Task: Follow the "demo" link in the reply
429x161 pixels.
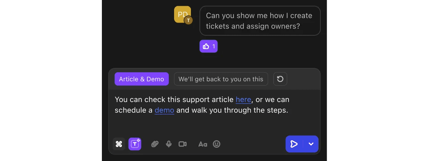Action: (164, 110)
